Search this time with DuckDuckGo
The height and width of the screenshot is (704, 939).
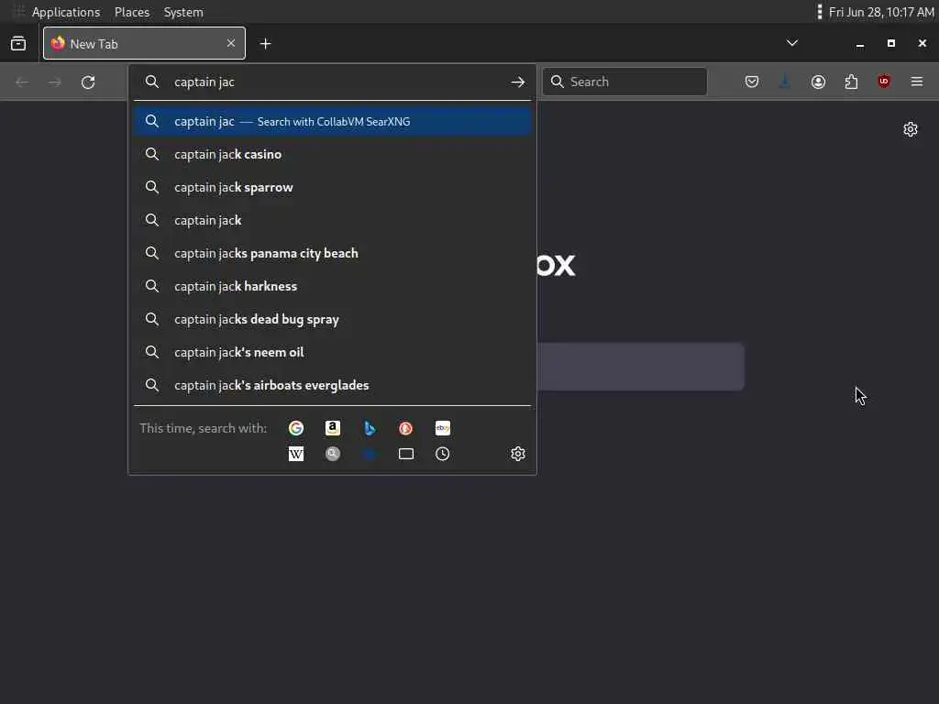(406, 428)
